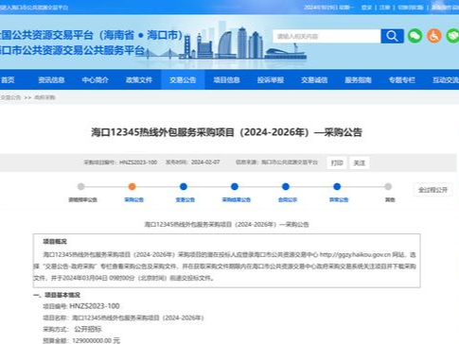Click the blue magnifier search button
Screen dimensions: 459x344
[392, 36]
